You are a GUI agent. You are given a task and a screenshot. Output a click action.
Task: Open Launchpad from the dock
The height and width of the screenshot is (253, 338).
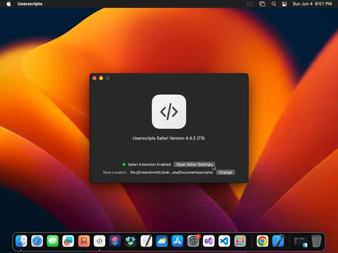tap(240, 241)
